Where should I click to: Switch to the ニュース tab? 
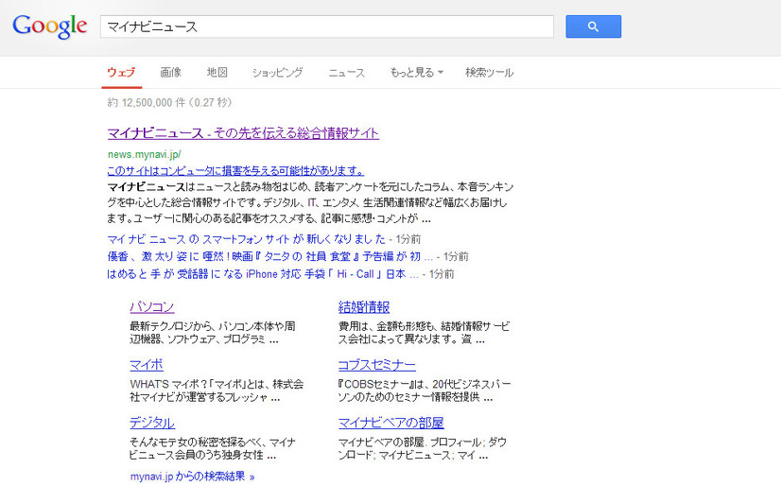pos(347,73)
